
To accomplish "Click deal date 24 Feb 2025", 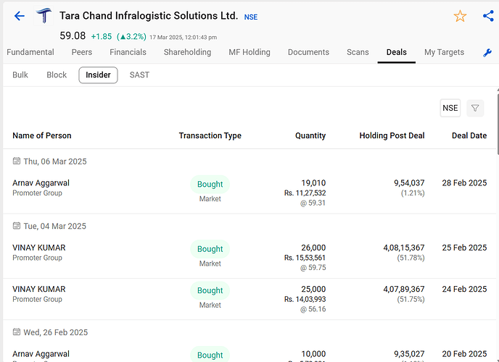I will (464, 289).
